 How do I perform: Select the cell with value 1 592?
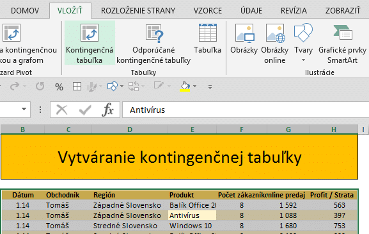click(x=288, y=205)
